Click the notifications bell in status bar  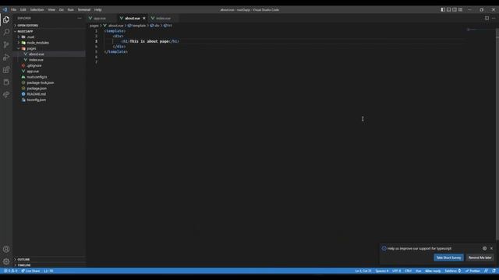[494, 271]
